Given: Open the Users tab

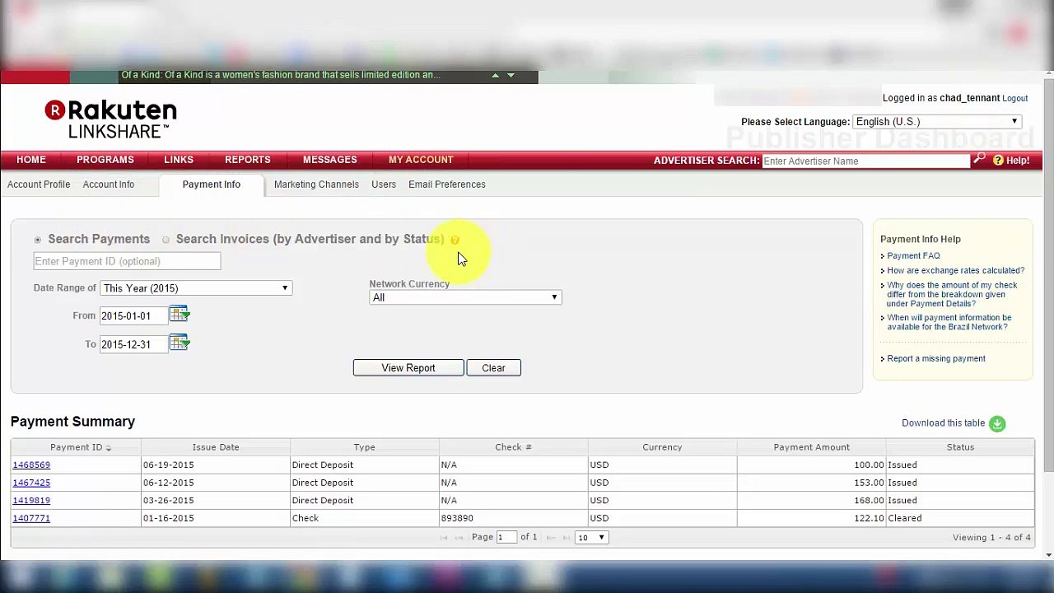Looking at the screenshot, I should tap(384, 184).
